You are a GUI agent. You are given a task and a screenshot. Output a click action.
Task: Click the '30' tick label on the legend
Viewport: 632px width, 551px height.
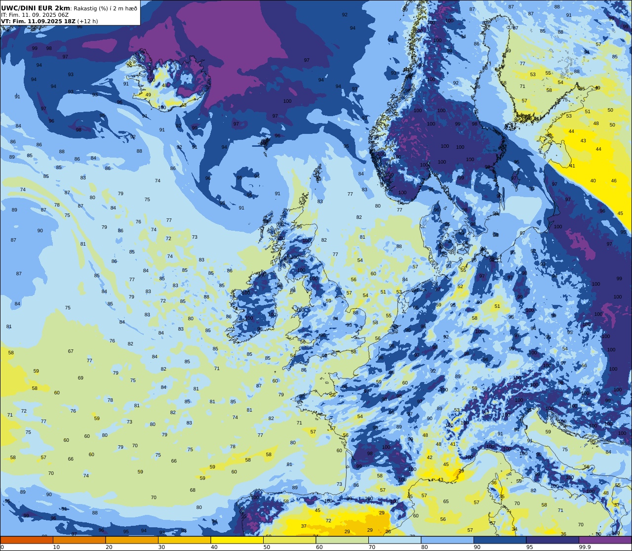click(161, 547)
